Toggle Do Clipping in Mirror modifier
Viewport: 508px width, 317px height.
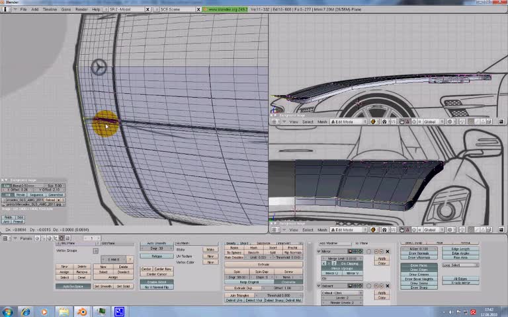350,264
